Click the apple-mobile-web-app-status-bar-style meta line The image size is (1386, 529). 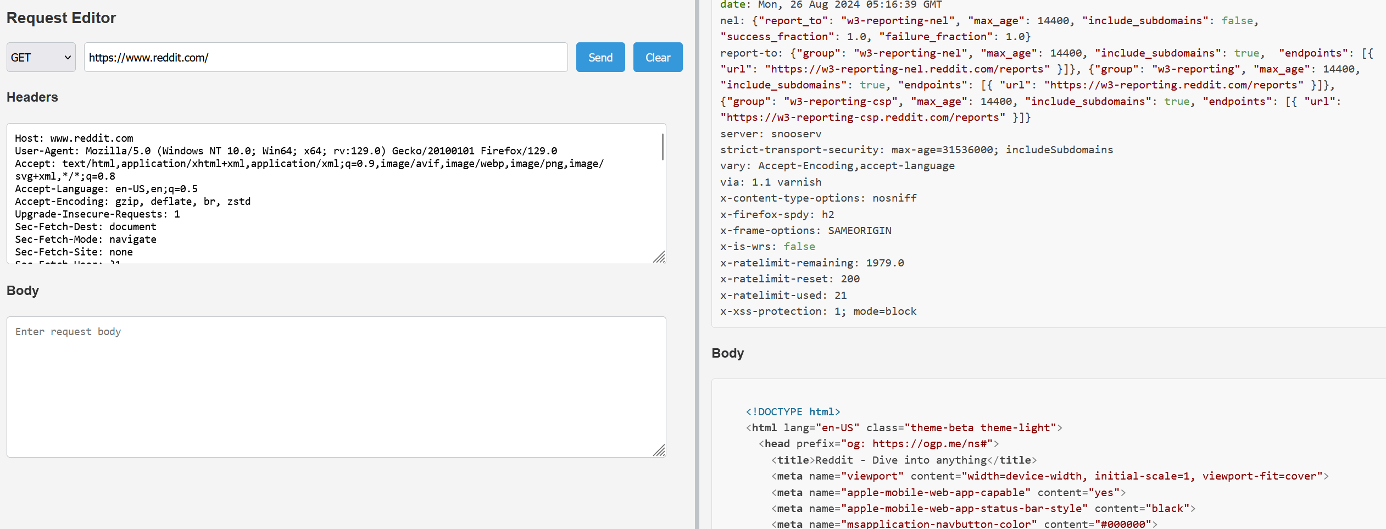pyautogui.click(x=983, y=509)
